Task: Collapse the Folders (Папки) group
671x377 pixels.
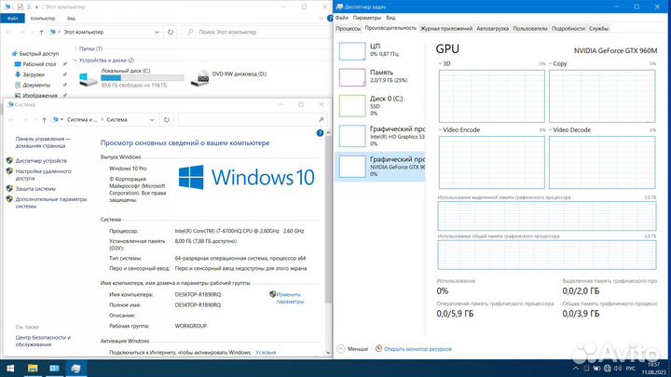Action: 75,48
